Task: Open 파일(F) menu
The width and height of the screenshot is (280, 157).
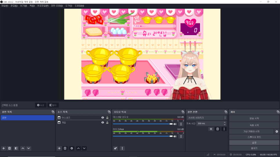Action: pos(5,6)
